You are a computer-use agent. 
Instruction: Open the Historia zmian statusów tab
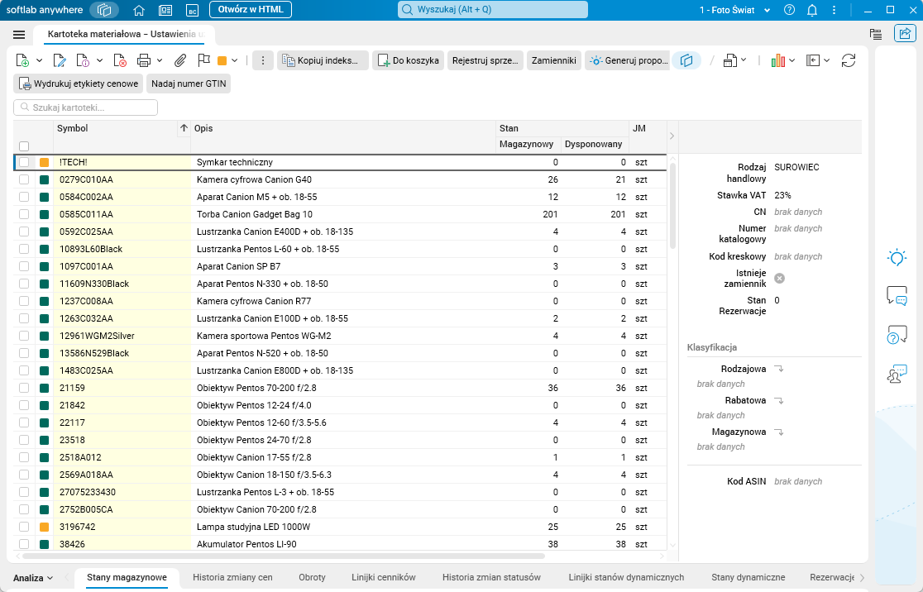click(x=491, y=577)
